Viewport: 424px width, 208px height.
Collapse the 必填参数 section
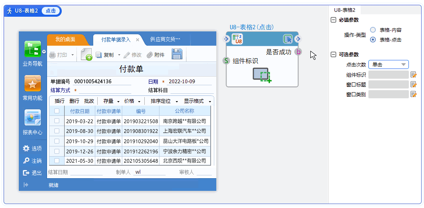tap(333, 20)
